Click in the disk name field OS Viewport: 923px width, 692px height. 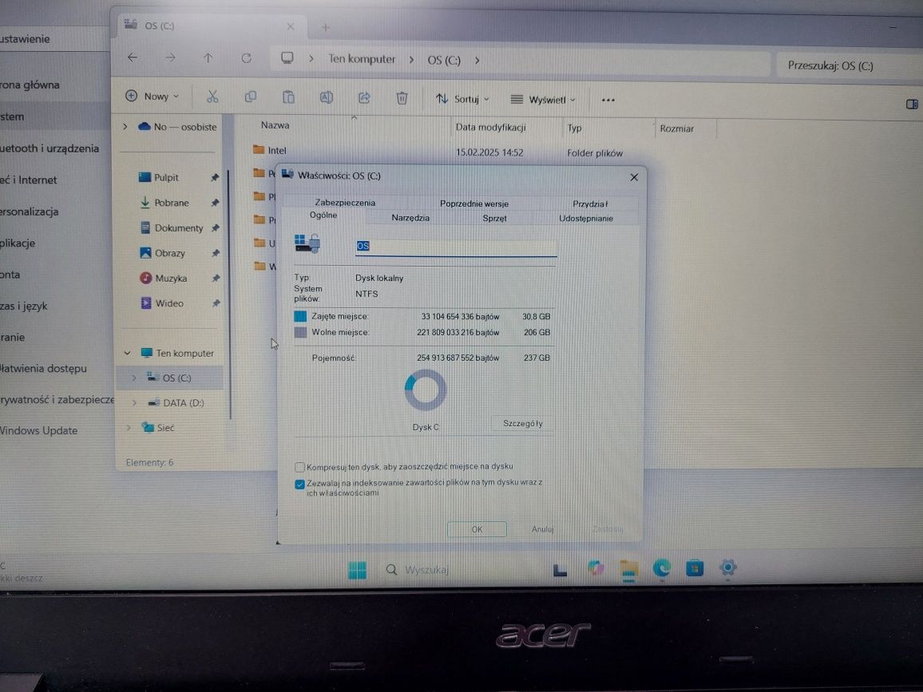456,247
